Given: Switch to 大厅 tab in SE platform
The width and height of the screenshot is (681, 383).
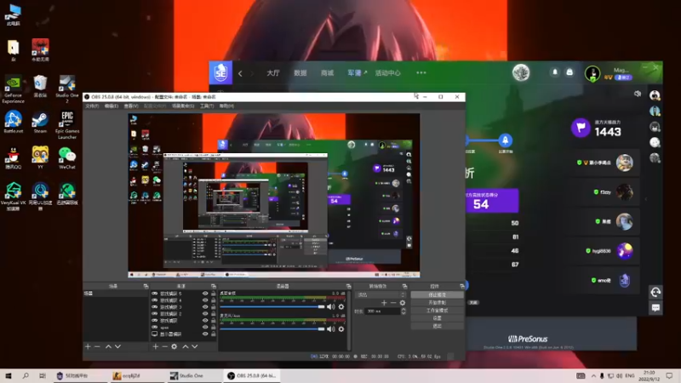Looking at the screenshot, I should [273, 73].
